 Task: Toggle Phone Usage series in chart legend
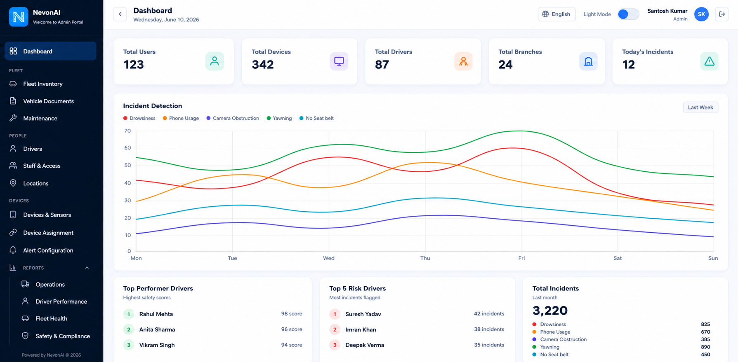click(x=181, y=118)
